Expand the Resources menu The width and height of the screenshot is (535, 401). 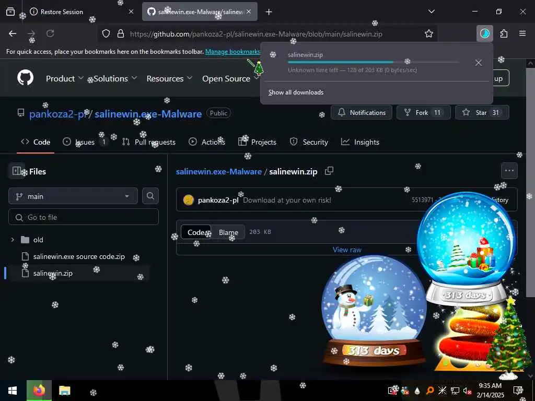coord(170,78)
